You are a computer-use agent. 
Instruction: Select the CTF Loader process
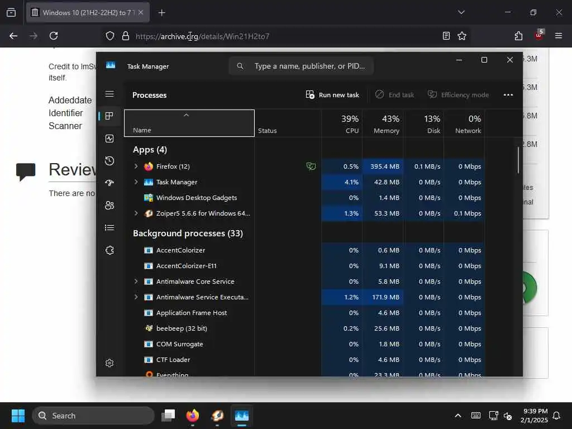click(x=304, y=360)
